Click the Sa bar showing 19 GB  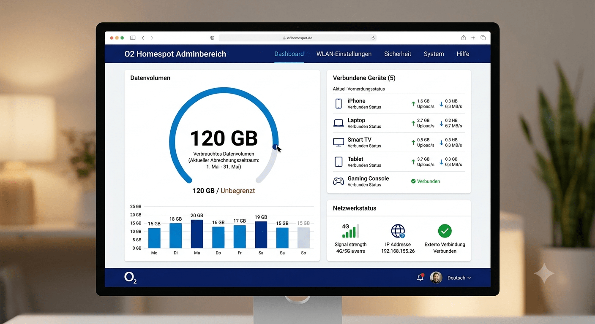(261, 235)
